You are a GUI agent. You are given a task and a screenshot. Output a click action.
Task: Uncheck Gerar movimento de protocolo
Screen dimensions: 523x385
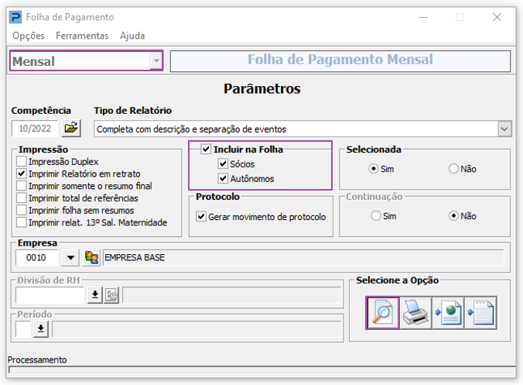pyautogui.click(x=201, y=217)
